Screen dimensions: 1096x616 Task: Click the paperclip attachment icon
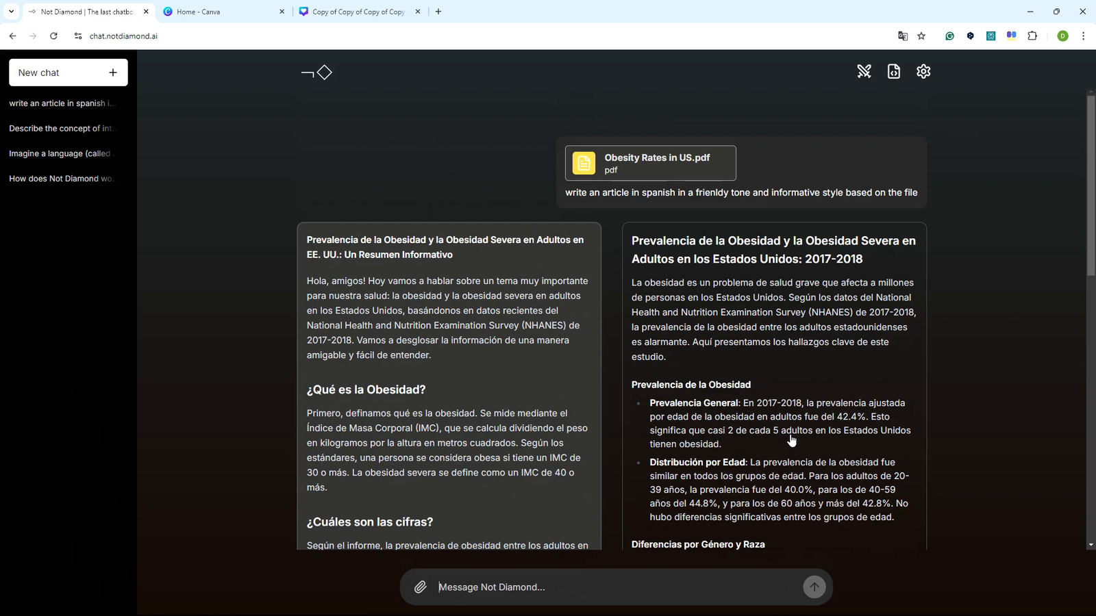pos(421,587)
